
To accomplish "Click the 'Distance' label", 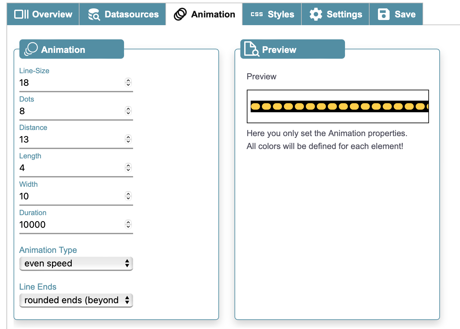I will (x=33, y=127).
